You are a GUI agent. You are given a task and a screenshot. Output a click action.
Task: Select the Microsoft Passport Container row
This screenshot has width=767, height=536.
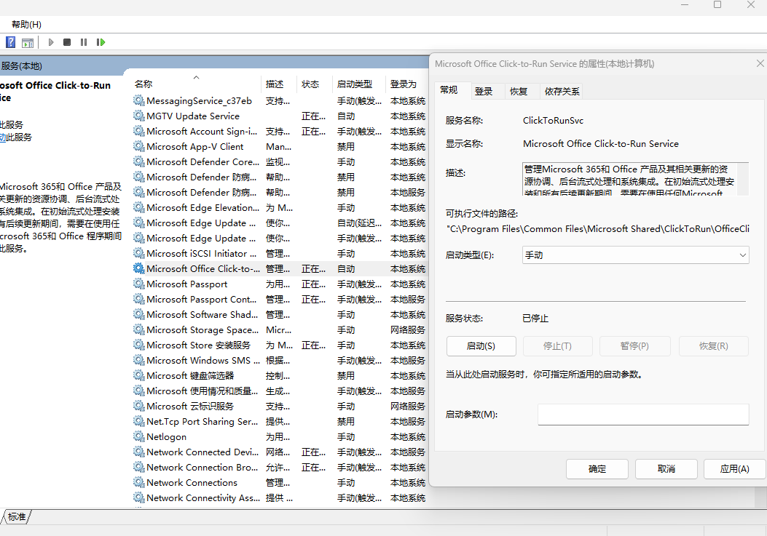click(279, 299)
